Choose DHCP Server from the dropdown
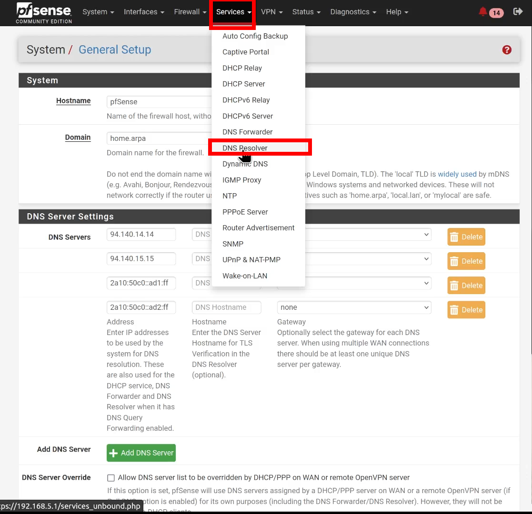 [258, 84]
